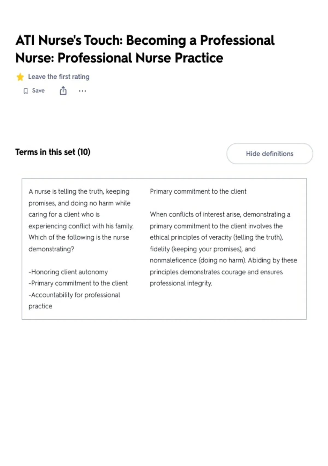Click the Accountability for professional practice option
The height and width of the screenshot is (466, 328).
[x=74, y=300]
